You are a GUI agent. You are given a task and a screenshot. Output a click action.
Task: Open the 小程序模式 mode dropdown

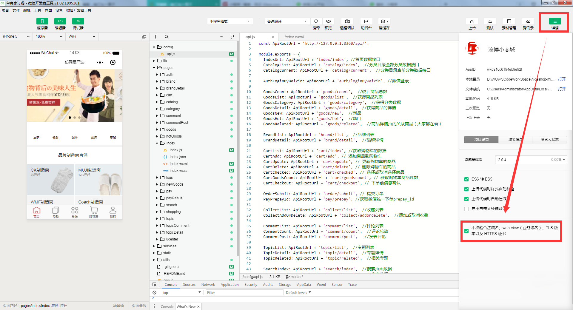click(x=230, y=21)
